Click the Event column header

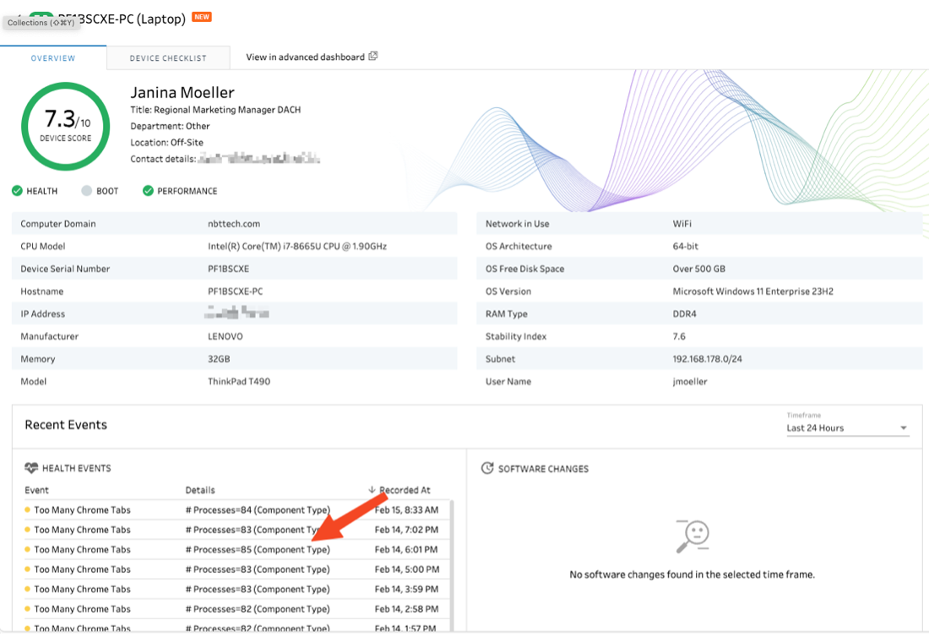[36, 490]
